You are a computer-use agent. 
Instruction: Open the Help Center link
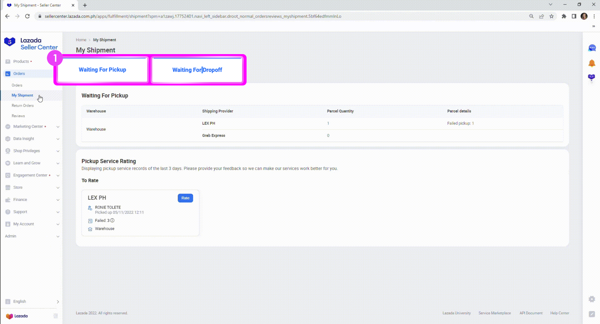click(x=560, y=313)
